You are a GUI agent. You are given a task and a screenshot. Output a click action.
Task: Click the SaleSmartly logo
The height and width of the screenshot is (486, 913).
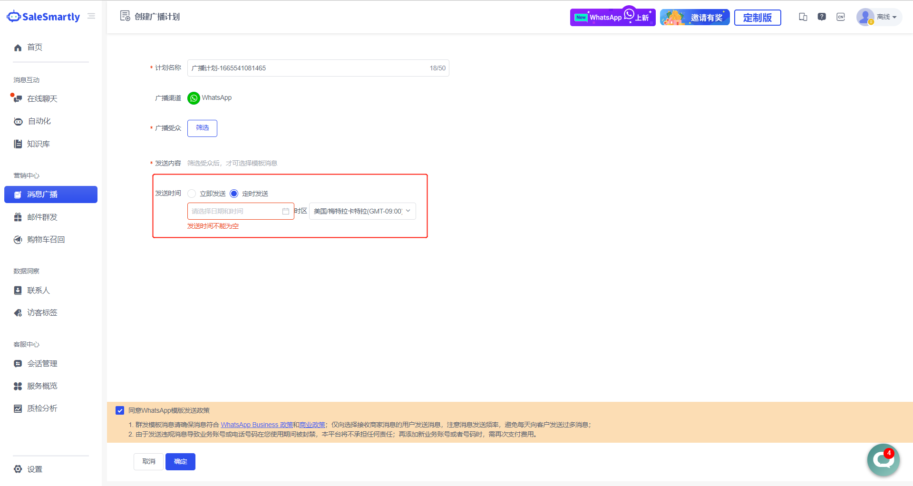[x=44, y=17]
